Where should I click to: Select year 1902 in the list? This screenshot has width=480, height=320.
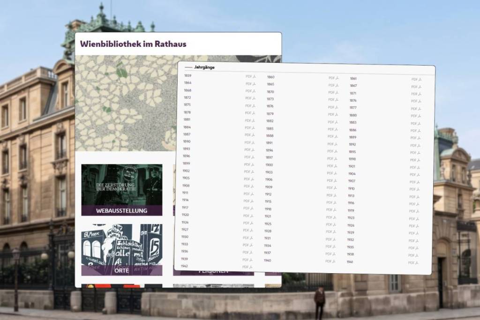coord(186,171)
